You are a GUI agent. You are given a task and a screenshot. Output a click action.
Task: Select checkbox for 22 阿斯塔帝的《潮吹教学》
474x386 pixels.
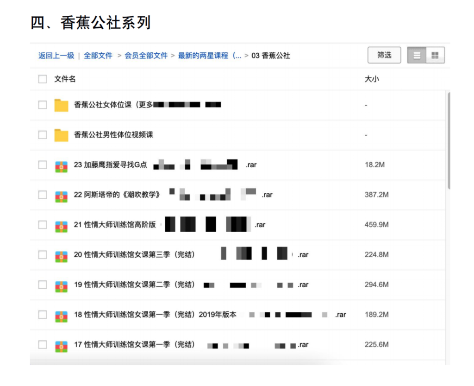coord(43,195)
